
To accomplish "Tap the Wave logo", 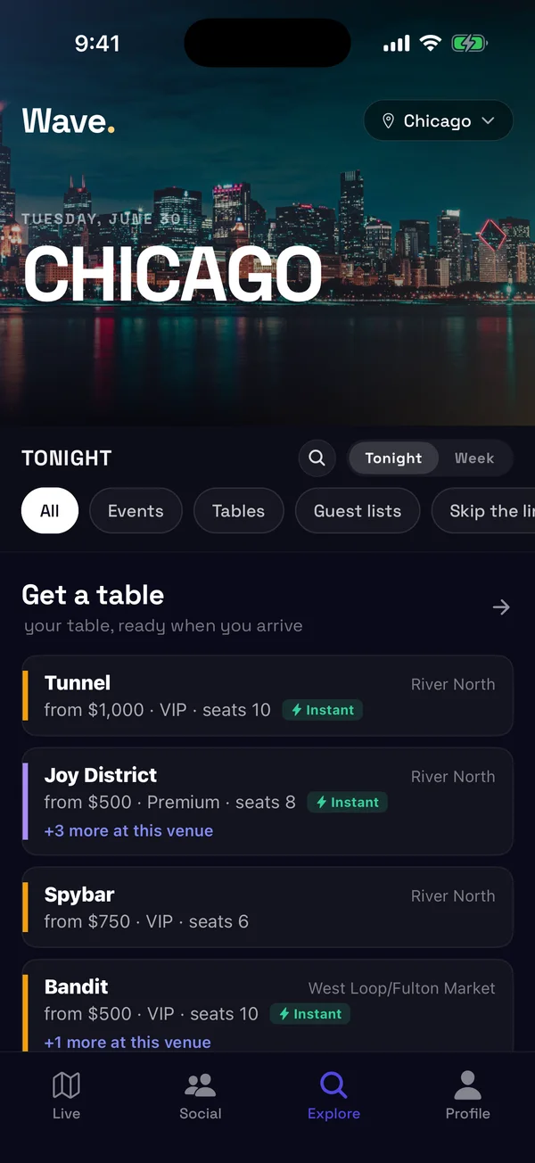I will click(68, 120).
